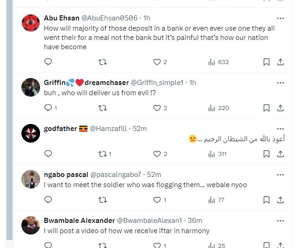Bookmark ngabo pascal's tweet

pos(266,200)
